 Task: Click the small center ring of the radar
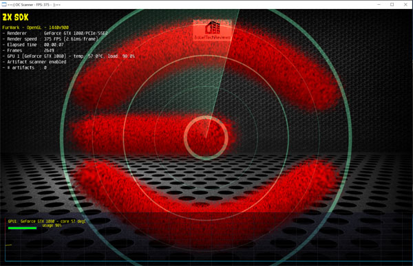206,137
